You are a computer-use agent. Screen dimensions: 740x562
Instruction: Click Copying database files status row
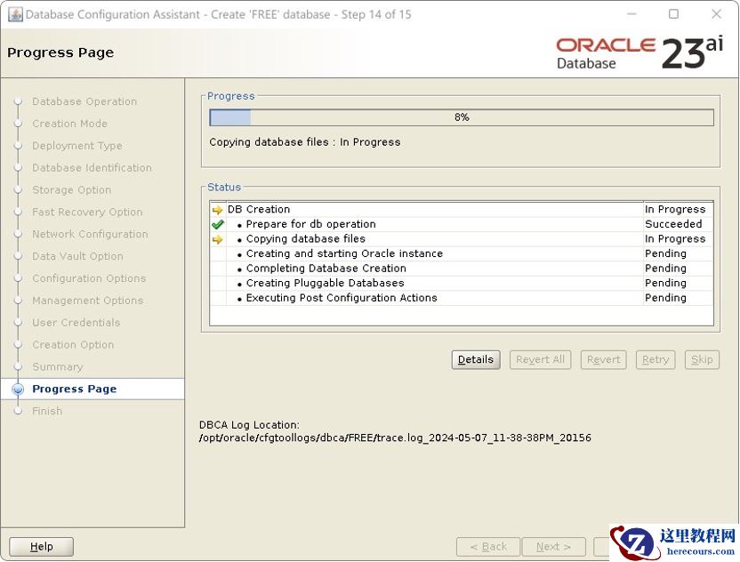pos(462,239)
